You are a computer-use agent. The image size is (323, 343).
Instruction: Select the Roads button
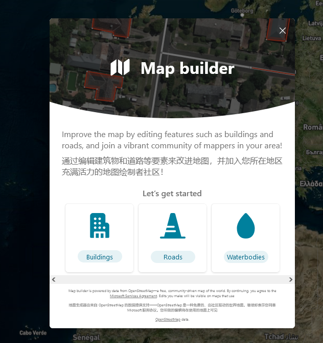coord(173,257)
